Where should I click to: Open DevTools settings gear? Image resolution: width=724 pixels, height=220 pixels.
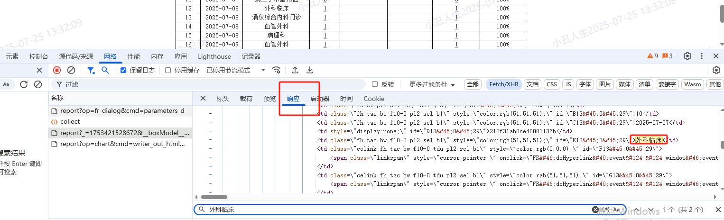(687, 56)
